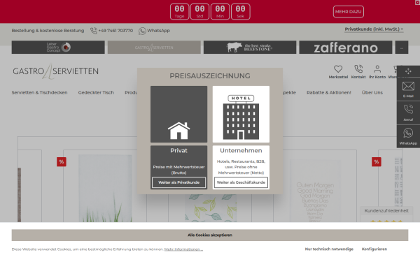Expand the more shops ellipsis button
This screenshot has width=420, height=262.
[402, 48]
